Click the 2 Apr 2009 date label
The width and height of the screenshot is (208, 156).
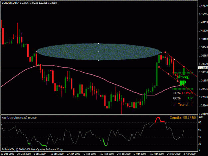click(190, 154)
